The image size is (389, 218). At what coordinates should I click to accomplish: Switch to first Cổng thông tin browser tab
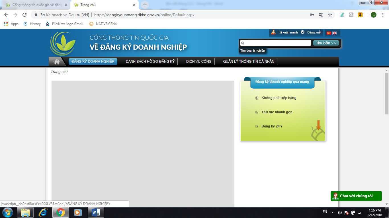[36, 5]
